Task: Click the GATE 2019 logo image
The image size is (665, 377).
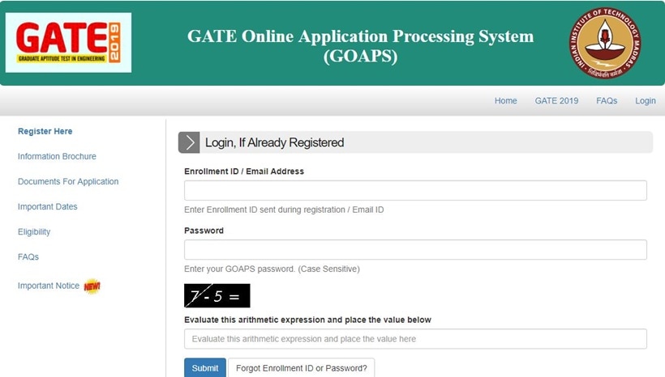Action: click(68, 42)
